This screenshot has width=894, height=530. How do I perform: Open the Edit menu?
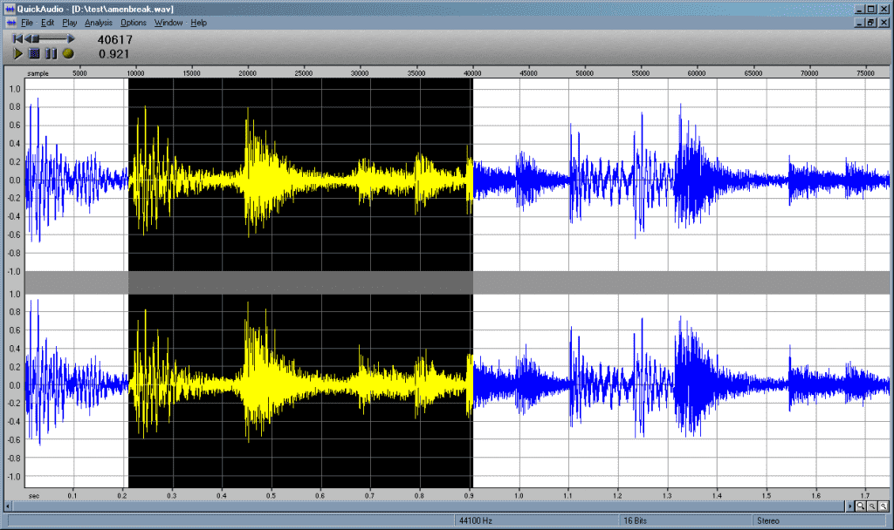click(x=47, y=23)
